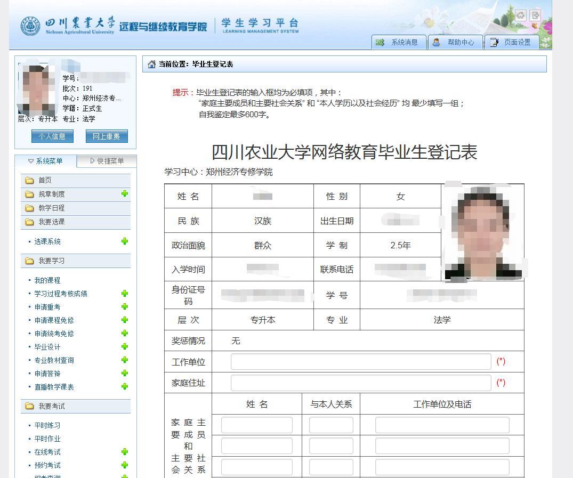Click the 网上缴费 button
This screenshot has height=478, width=573.
pos(107,136)
